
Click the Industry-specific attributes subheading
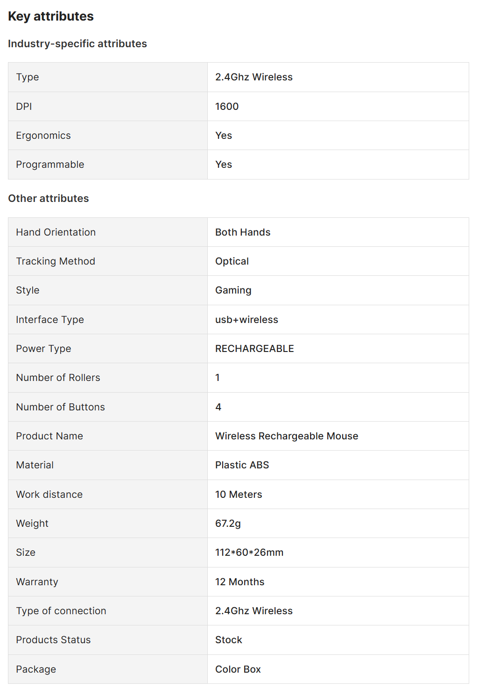pyautogui.click(x=77, y=44)
